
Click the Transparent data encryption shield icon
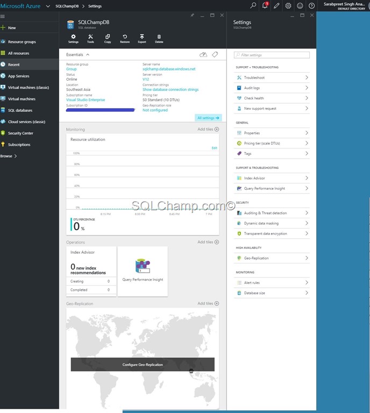(239, 233)
